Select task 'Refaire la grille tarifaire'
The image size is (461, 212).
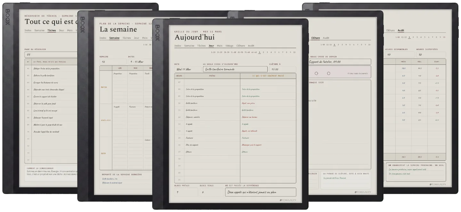[44, 76]
